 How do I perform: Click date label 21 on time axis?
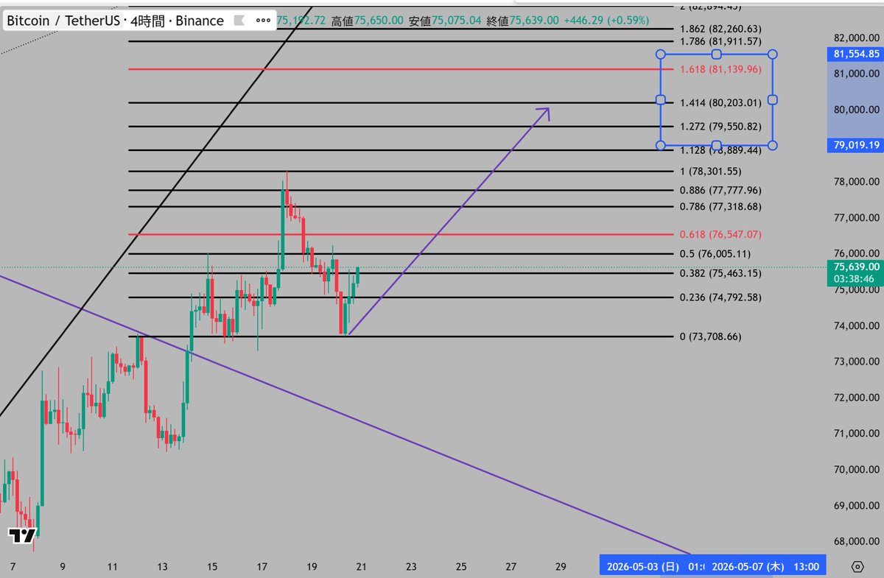pos(362,567)
